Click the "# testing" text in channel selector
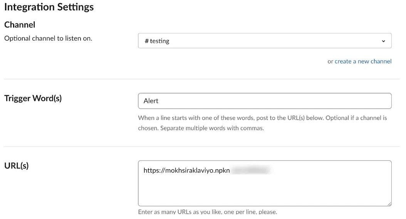406x219 pixels. 157,41
